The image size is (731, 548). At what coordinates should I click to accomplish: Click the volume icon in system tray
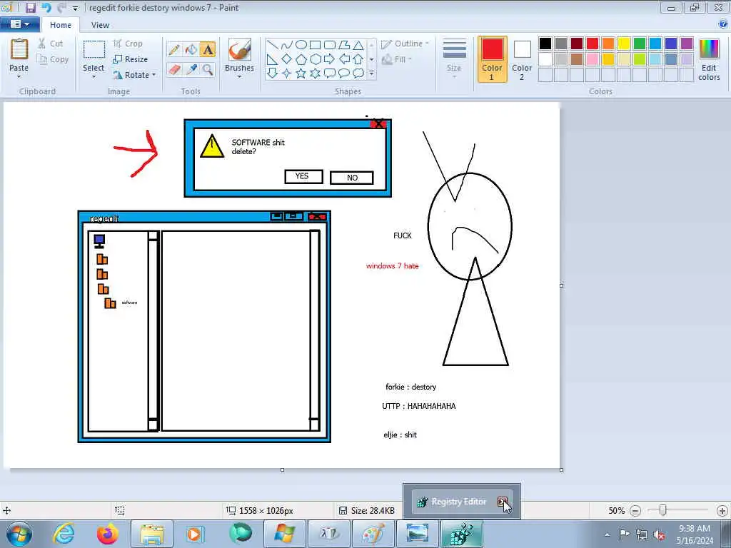pyautogui.click(x=659, y=534)
